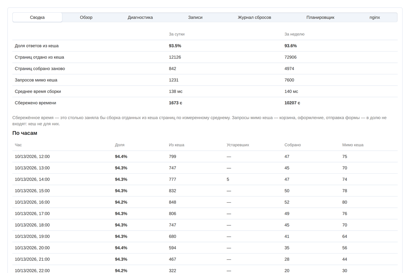
Task: Open the nginx tab
Action: (375, 17)
